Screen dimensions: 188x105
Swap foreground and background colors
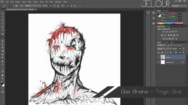[x=4, y=81]
